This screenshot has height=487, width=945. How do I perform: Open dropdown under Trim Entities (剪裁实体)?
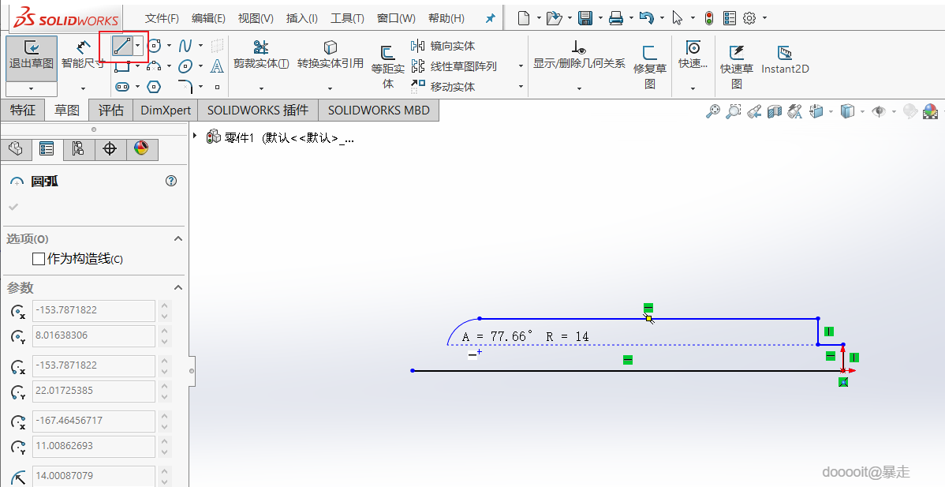point(261,88)
